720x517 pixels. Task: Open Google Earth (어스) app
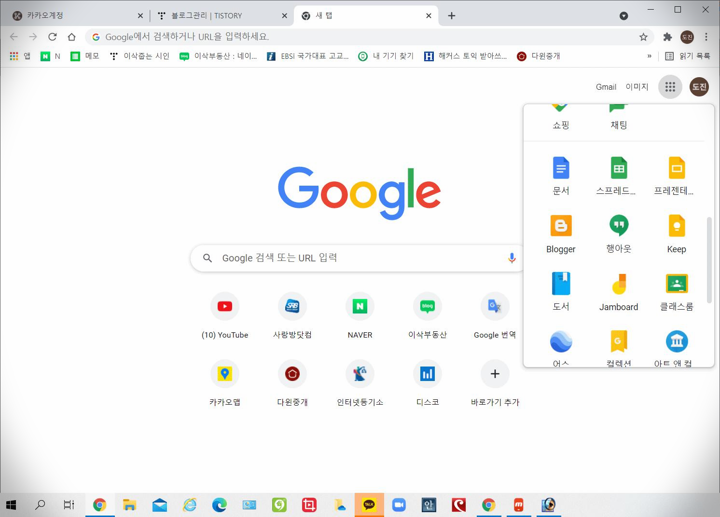pyautogui.click(x=561, y=347)
